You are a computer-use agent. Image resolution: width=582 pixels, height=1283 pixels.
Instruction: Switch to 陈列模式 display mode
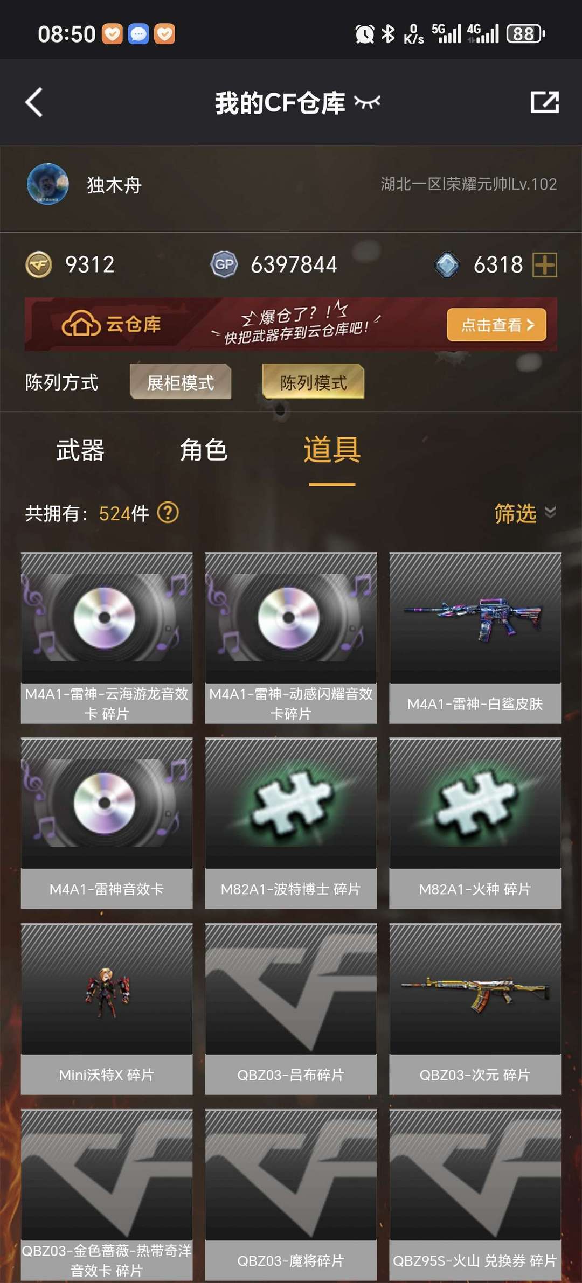coord(313,382)
